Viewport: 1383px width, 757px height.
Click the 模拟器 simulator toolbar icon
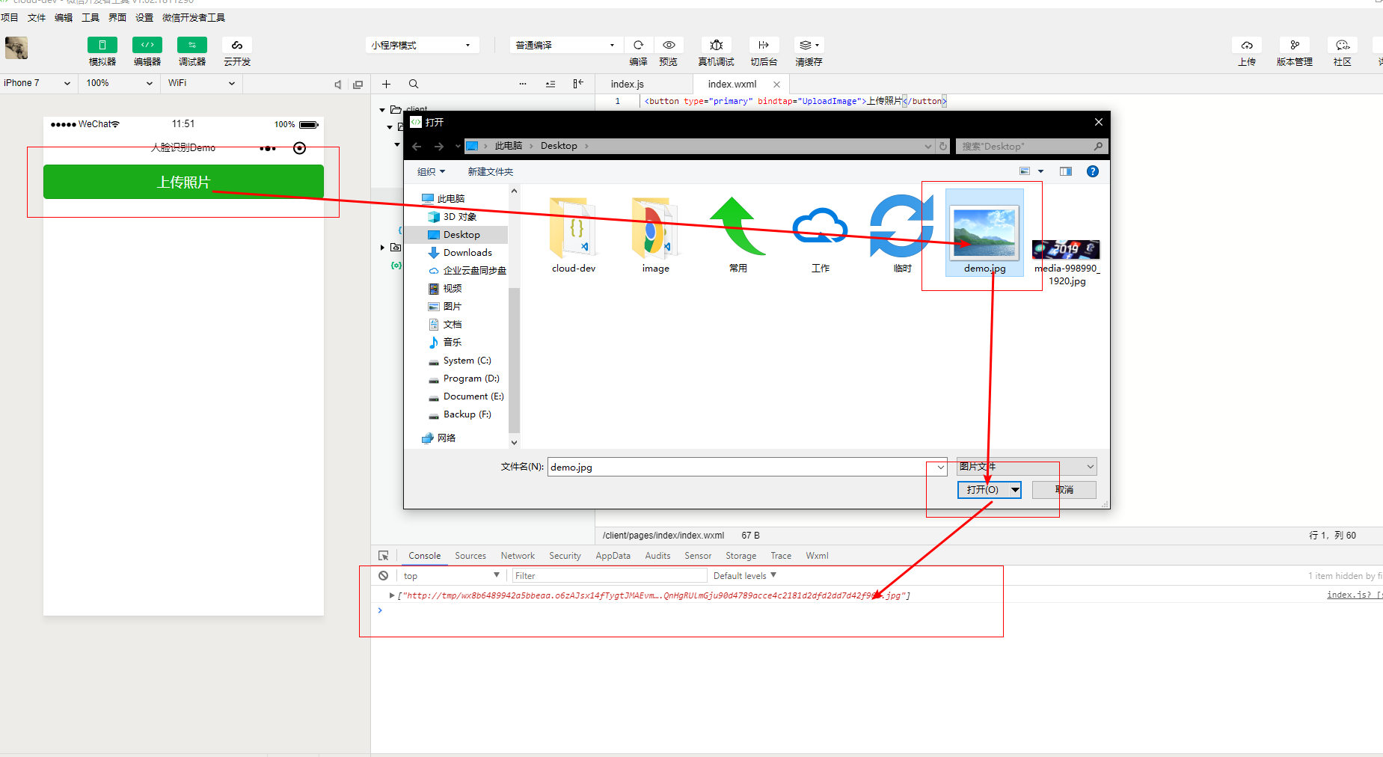coord(102,46)
